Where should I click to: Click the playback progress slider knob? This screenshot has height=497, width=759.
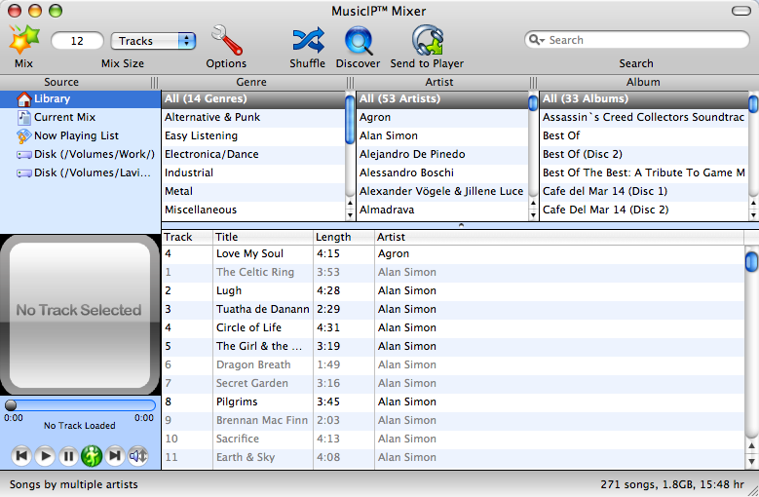tap(10, 405)
